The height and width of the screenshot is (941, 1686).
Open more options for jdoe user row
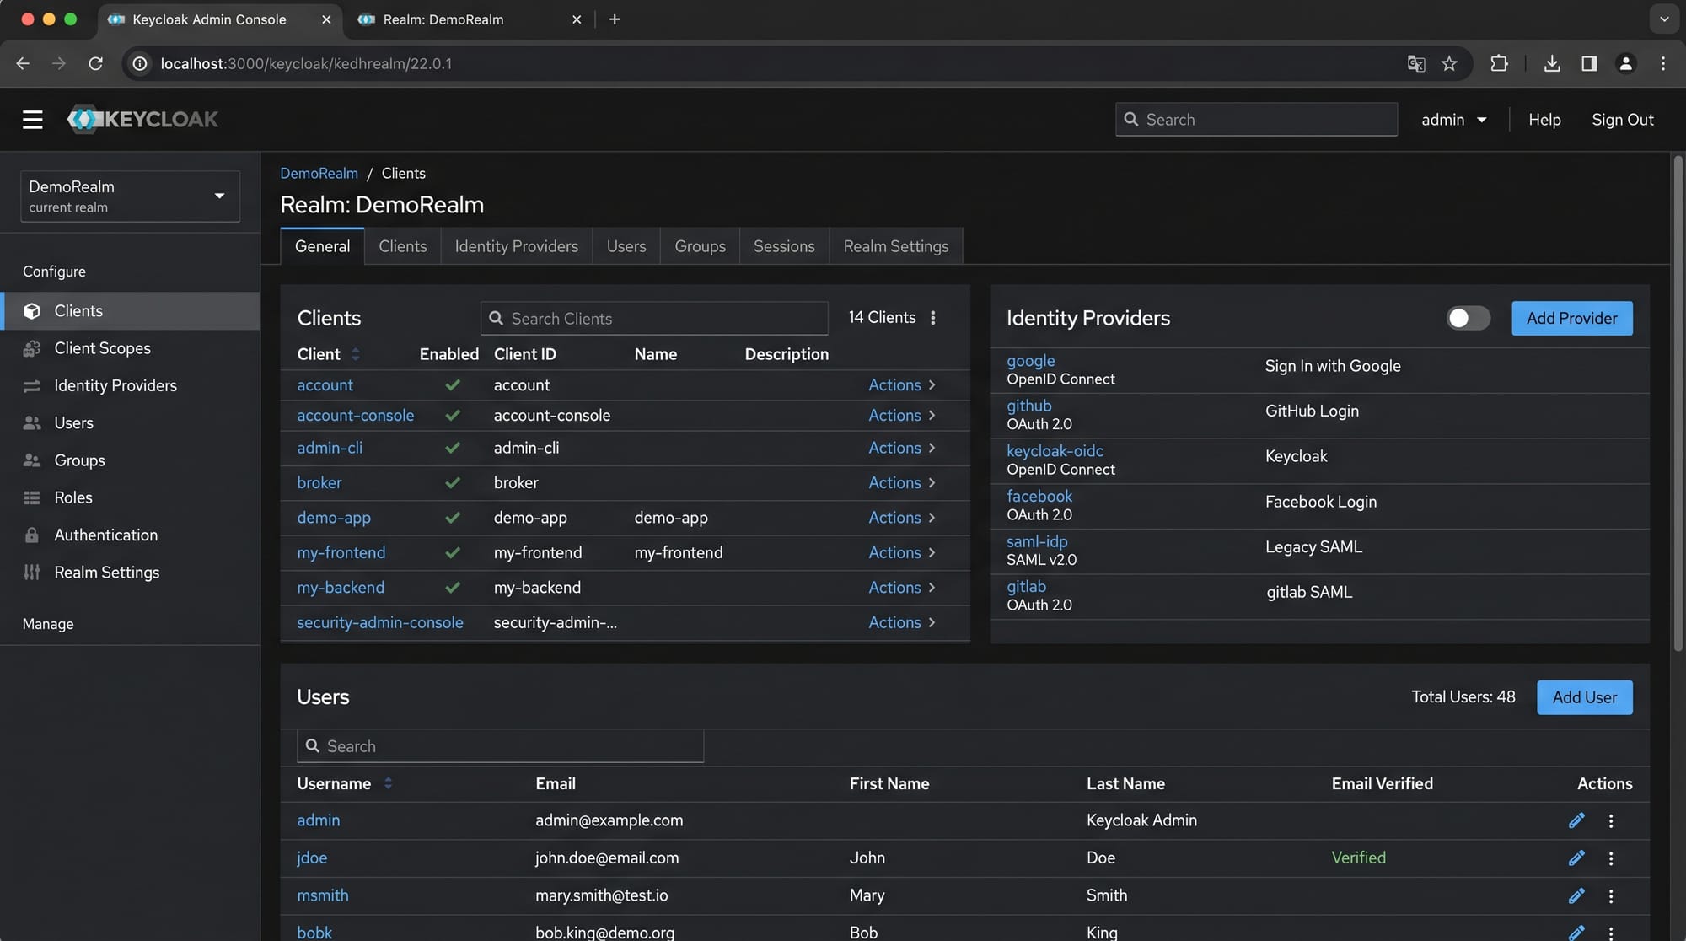point(1611,858)
